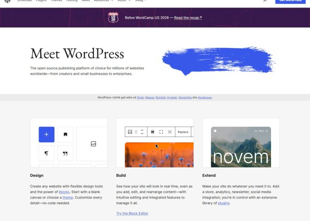Open the Hrvatski language link
Image resolution: width=310 pixels, height=221 pixels.
click(x=172, y=98)
